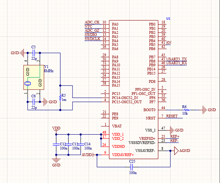Click the 8MHz value of Y1

click(x=49, y=71)
